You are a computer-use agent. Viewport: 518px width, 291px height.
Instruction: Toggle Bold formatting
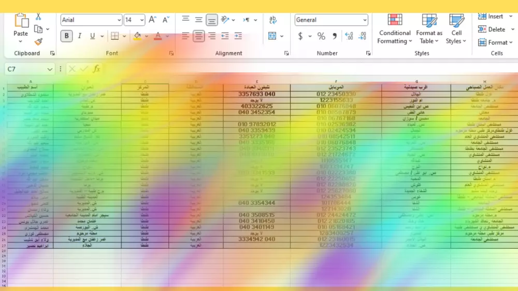pyautogui.click(x=66, y=36)
